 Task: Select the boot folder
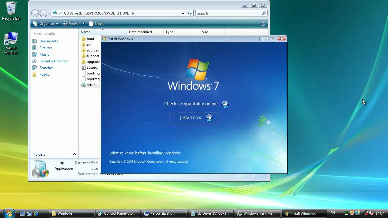point(88,39)
